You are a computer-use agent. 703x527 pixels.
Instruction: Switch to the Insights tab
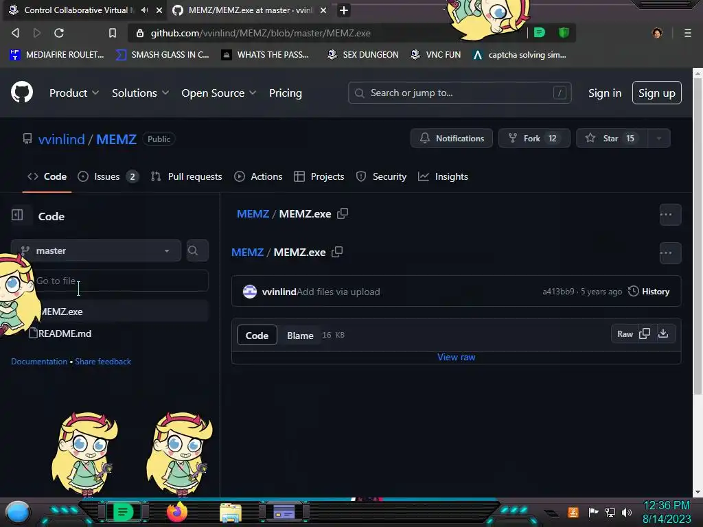pyautogui.click(x=443, y=176)
